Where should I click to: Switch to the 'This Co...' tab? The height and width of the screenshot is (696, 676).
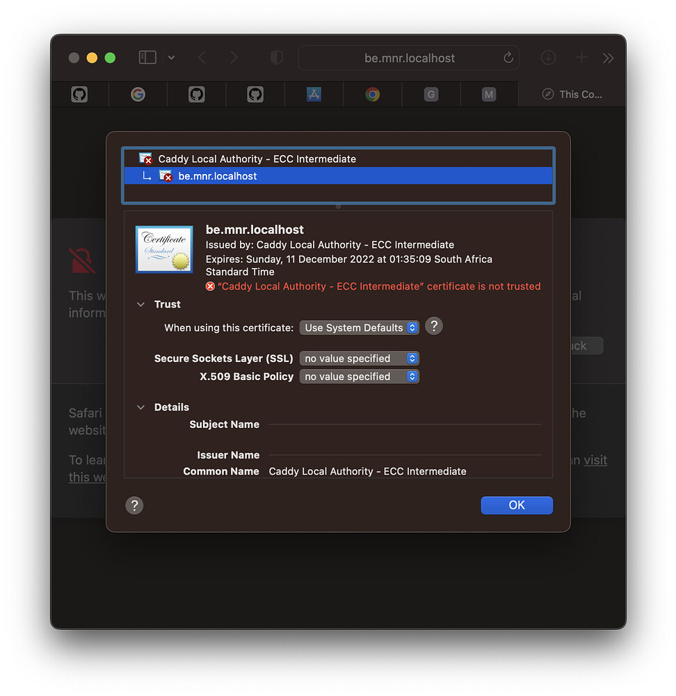point(572,94)
